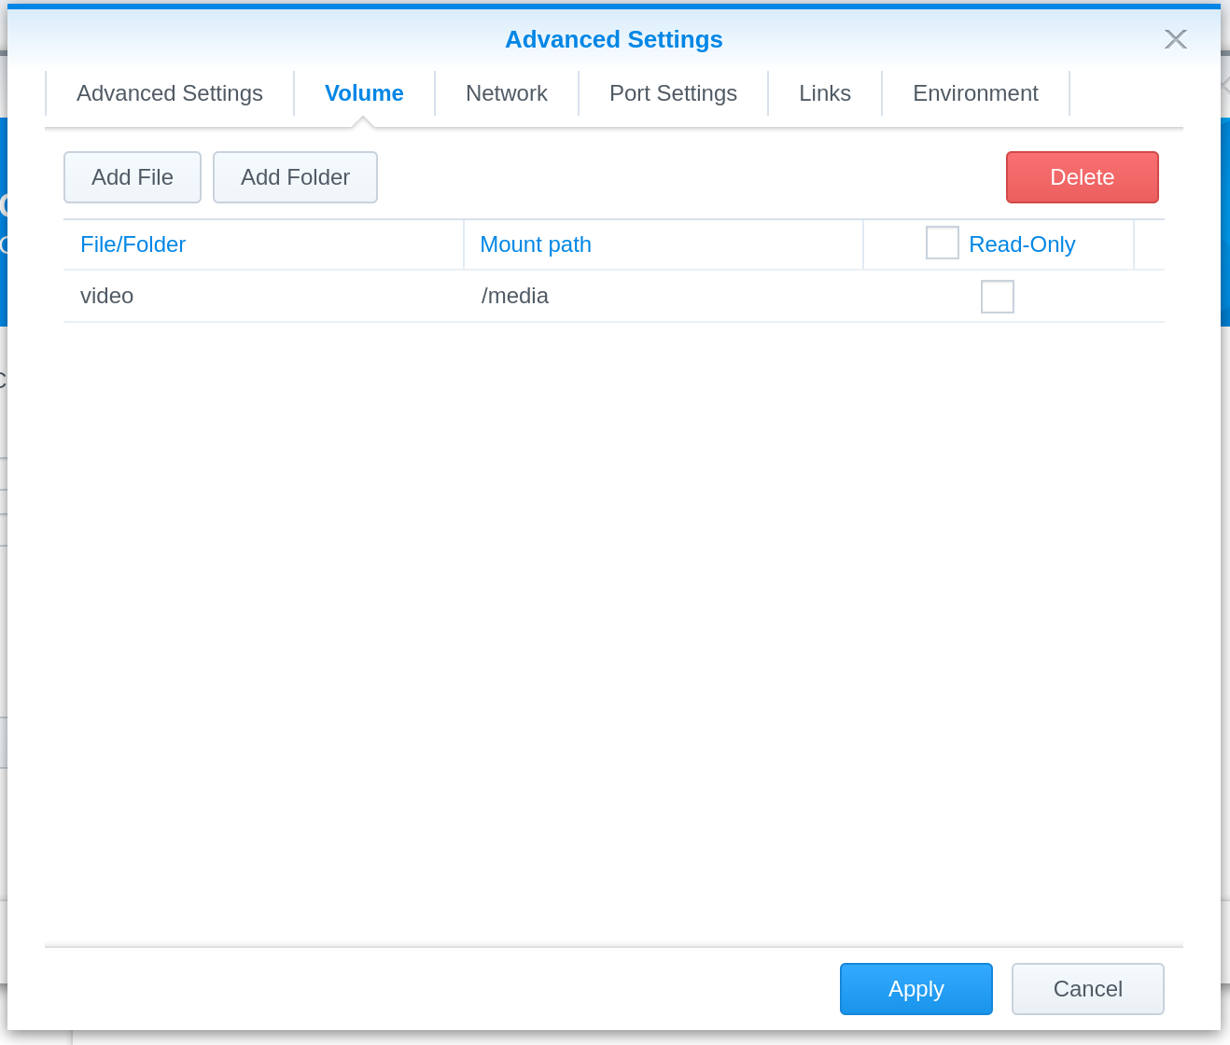The image size is (1230, 1045).
Task: Close the Advanced Settings dialog
Action: point(1175,39)
